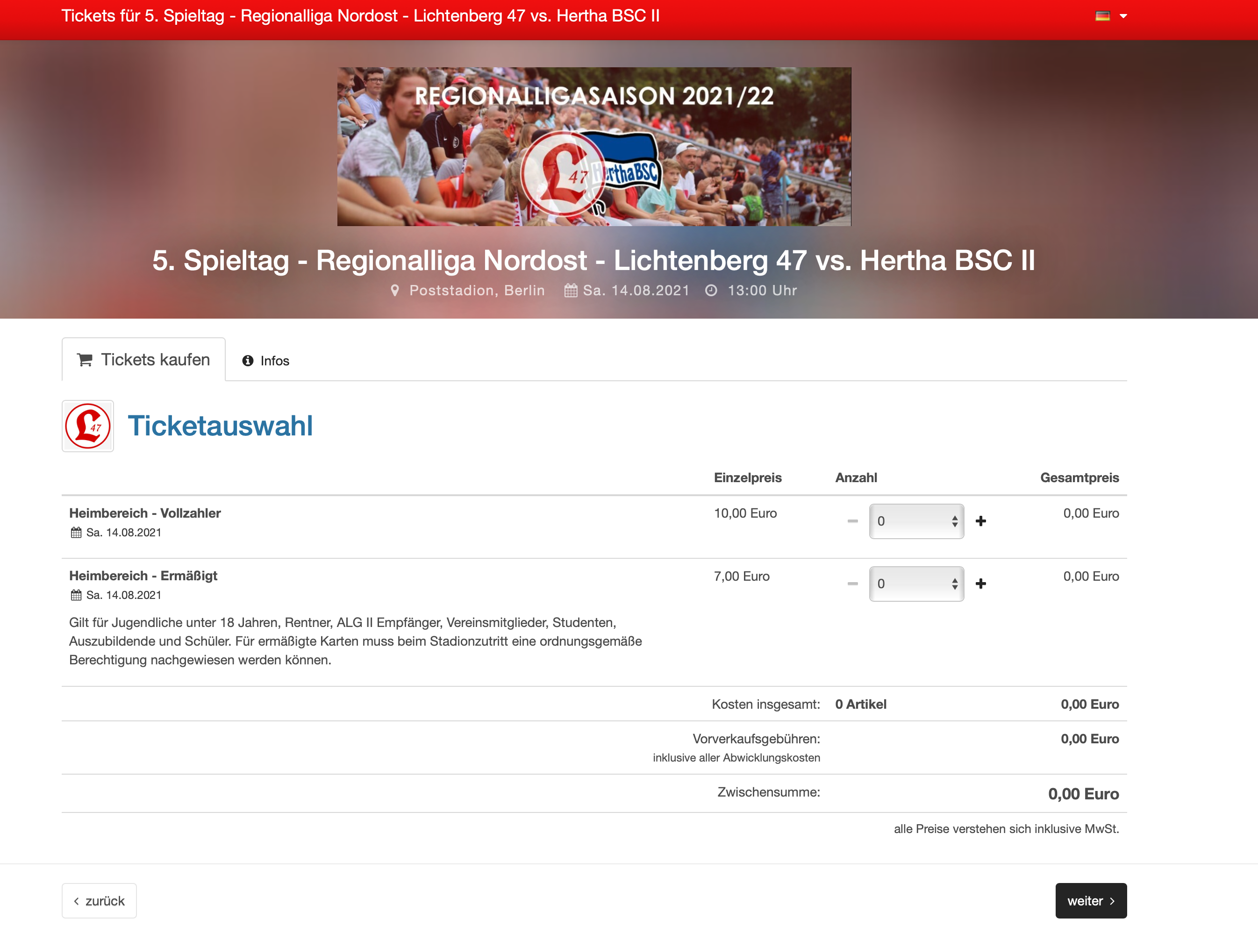Click the header calendar icon
The width and height of the screenshot is (1258, 940).
[571, 291]
